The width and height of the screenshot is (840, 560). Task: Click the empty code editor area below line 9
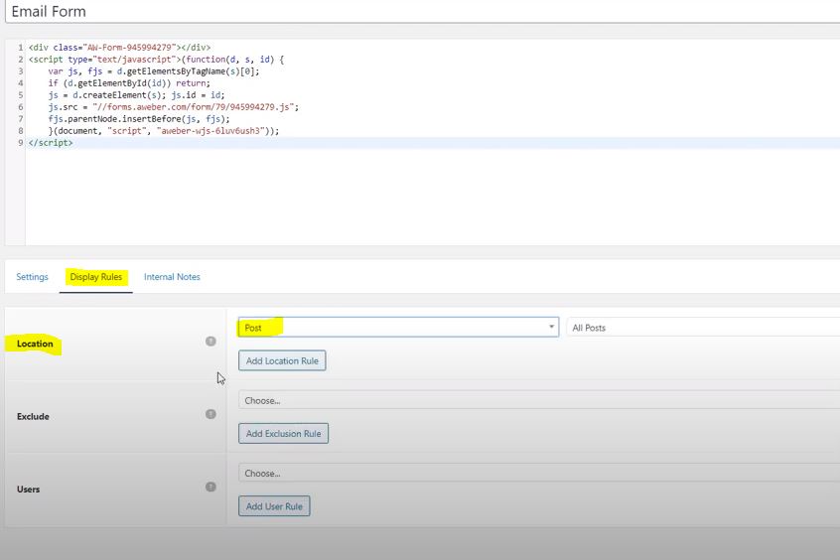tap(432, 198)
